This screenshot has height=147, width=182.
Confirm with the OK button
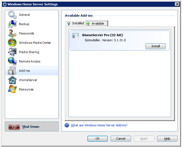click(x=97, y=139)
